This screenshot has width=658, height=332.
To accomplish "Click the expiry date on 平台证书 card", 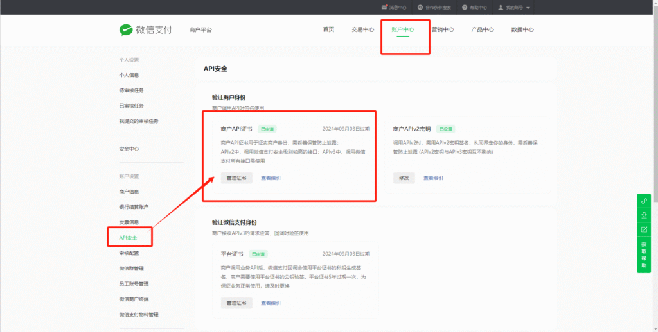I will [346, 254].
